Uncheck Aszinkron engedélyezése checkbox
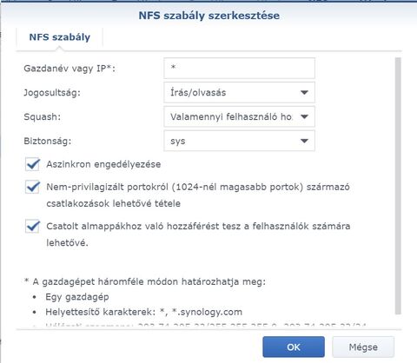Screen dimensions: 417x363 click(32, 164)
